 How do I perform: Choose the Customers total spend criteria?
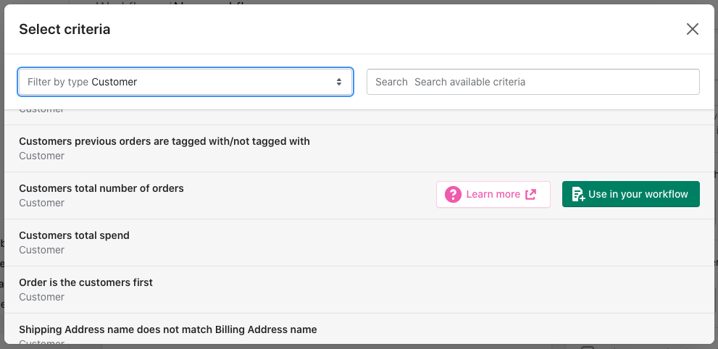(x=359, y=243)
